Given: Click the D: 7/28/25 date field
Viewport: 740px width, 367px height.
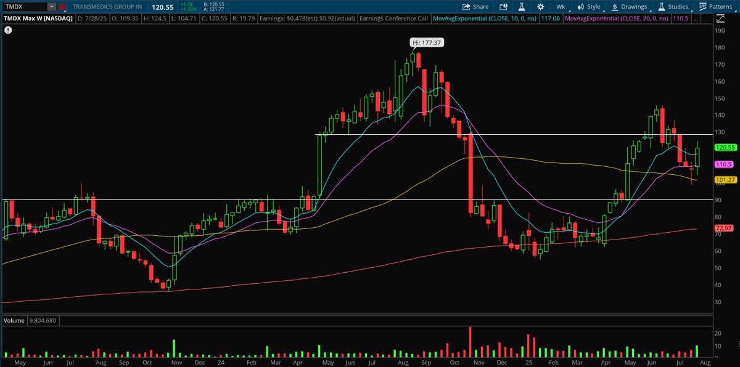Looking at the screenshot, I should click(x=93, y=19).
